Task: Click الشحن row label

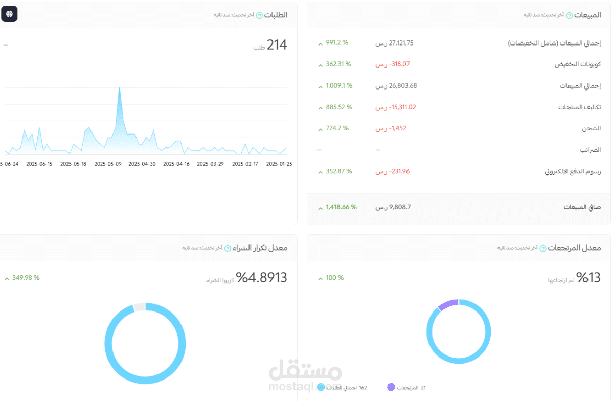Action: 591,128
